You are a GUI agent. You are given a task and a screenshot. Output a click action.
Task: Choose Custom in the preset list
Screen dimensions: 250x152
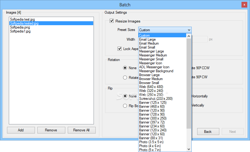coord(162,35)
